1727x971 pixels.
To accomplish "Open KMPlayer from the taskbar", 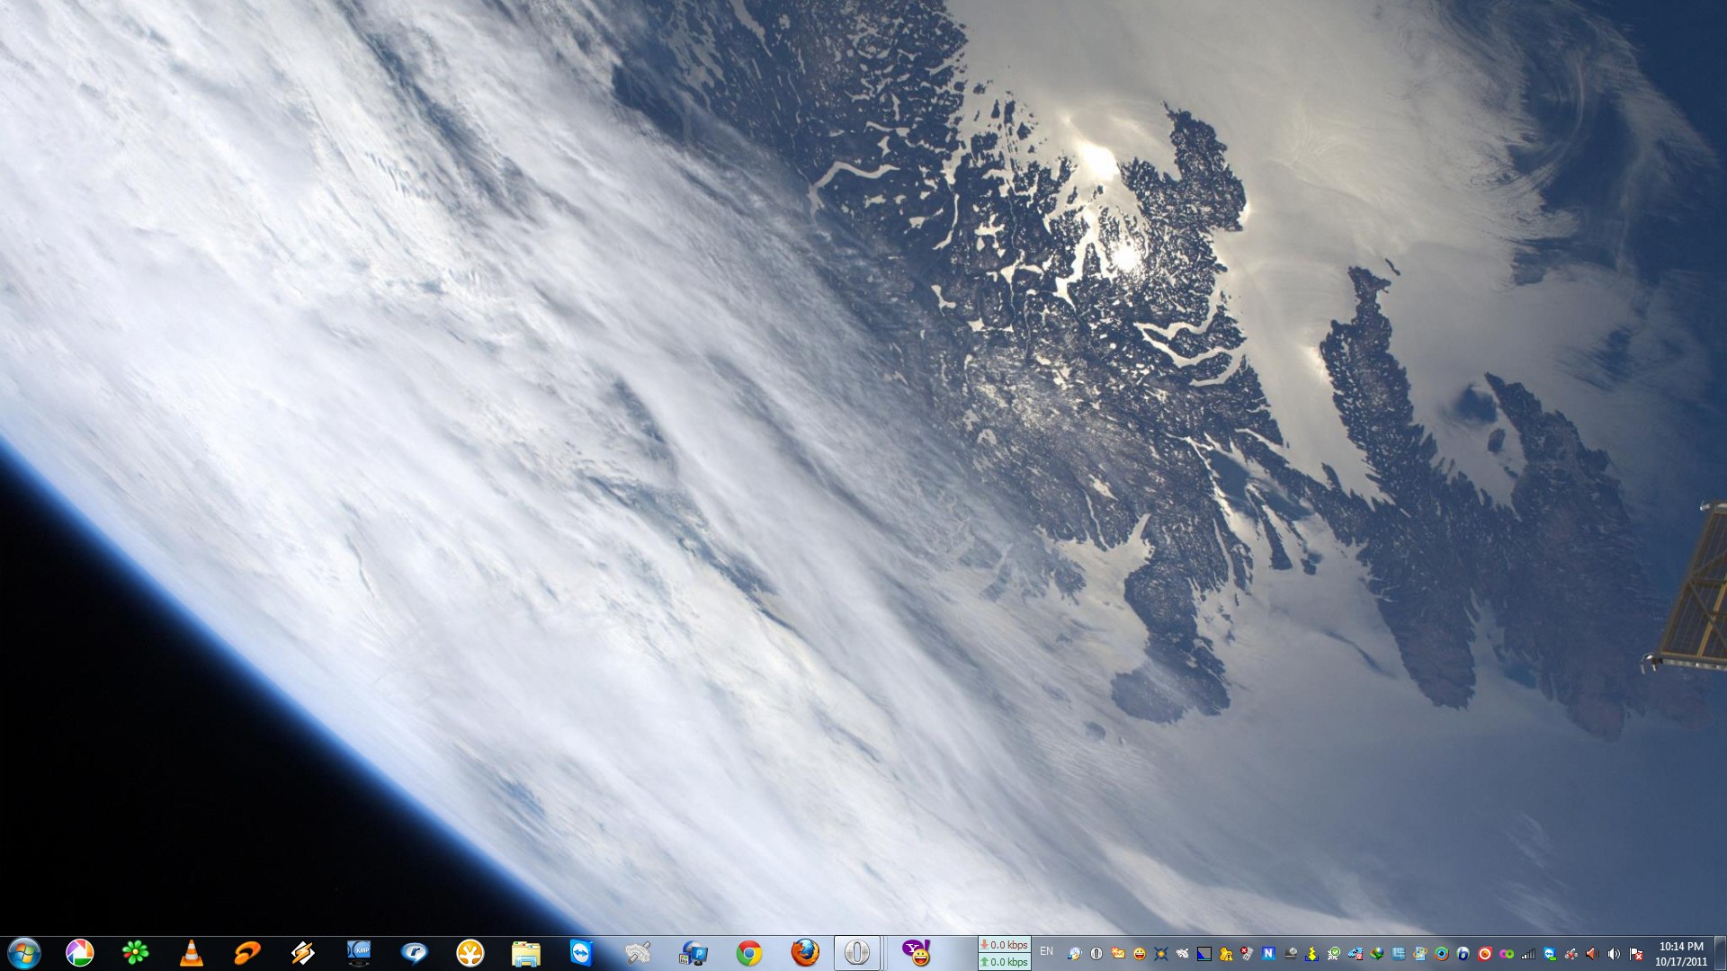I will (x=359, y=953).
